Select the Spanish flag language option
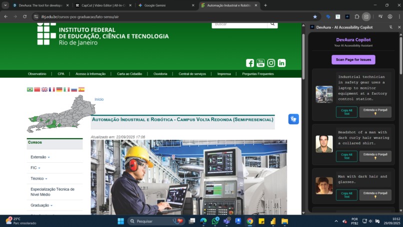Image resolution: width=403 pixels, height=227 pixels. tap(81, 89)
